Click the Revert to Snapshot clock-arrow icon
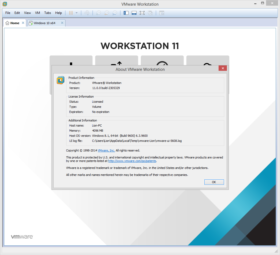The width and height of the screenshot is (280, 255). tap(106, 13)
